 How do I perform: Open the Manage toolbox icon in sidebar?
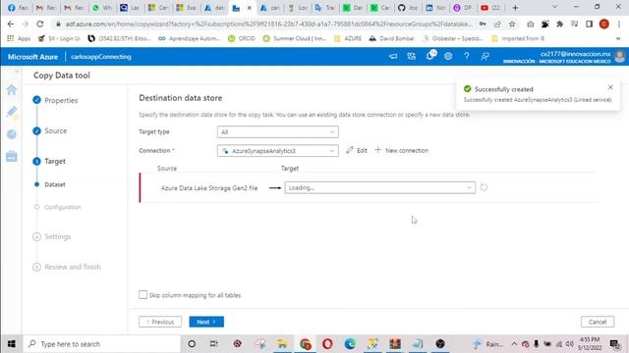click(12, 156)
